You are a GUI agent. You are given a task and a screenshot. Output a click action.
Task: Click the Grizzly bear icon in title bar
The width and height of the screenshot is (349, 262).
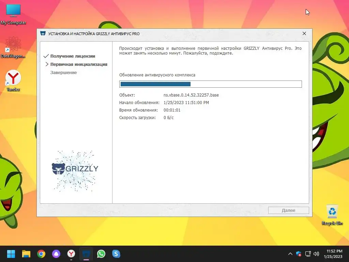click(43, 34)
